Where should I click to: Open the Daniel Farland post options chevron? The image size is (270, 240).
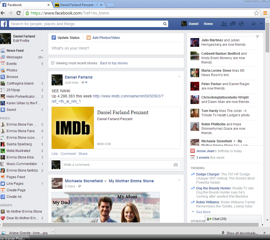pos(179,76)
